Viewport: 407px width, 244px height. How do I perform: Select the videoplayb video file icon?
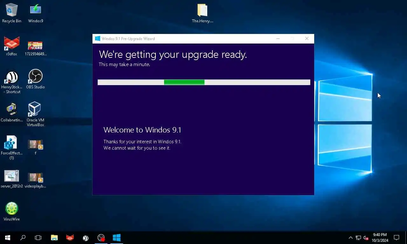pyautogui.click(x=36, y=180)
